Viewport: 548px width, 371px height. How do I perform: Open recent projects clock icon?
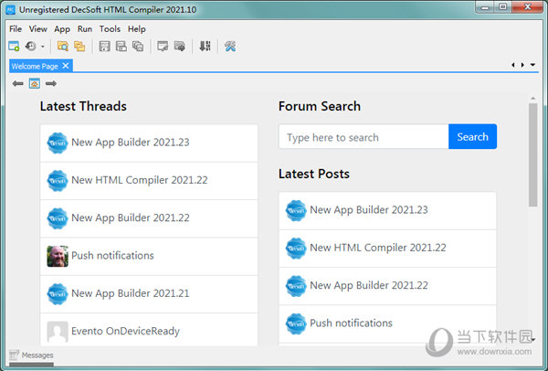click(x=31, y=47)
